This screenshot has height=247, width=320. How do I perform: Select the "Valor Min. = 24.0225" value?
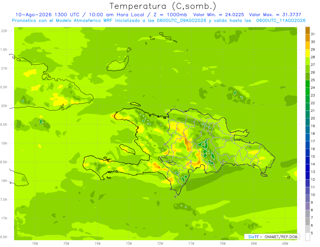pyautogui.click(x=218, y=15)
